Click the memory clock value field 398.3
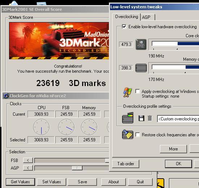 (x=126, y=68)
